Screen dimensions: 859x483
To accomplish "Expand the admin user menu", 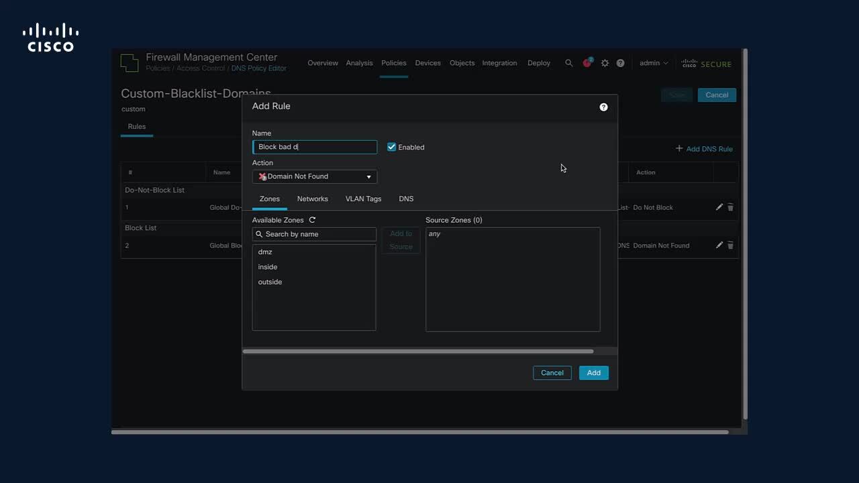I will point(654,63).
